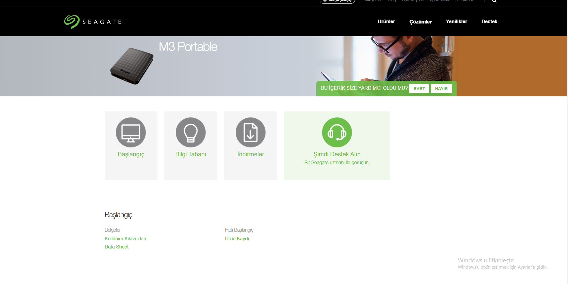
Task: Click the "Bir Seagate uzmanı ile görüşün." text
Action: coord(337,163)
